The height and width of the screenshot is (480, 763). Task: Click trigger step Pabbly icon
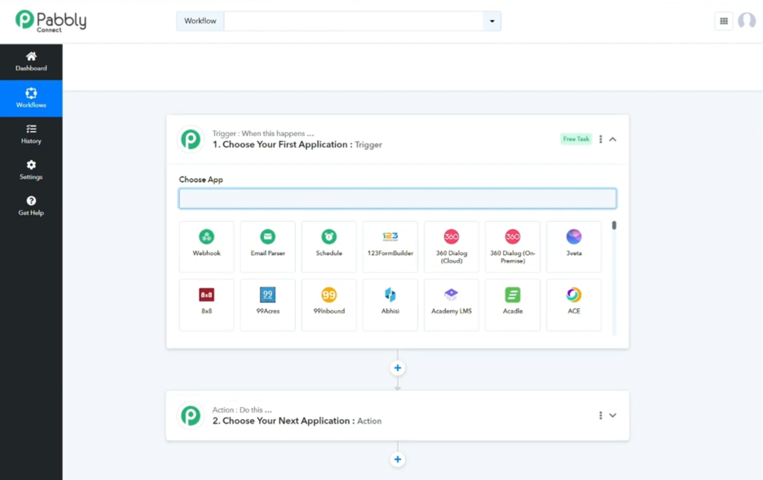(x=190, y=139)
